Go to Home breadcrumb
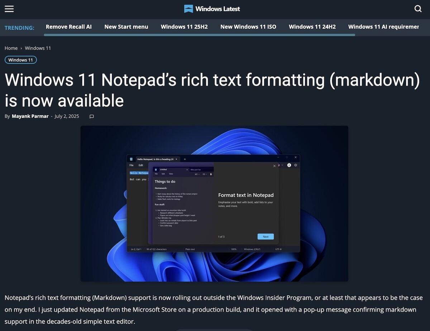This screenshot has width=430, height=331. coord(11,48)
